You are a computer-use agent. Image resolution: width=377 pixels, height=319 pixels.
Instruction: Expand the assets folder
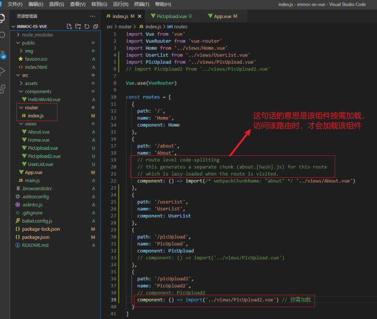click(x=21, y=83)
